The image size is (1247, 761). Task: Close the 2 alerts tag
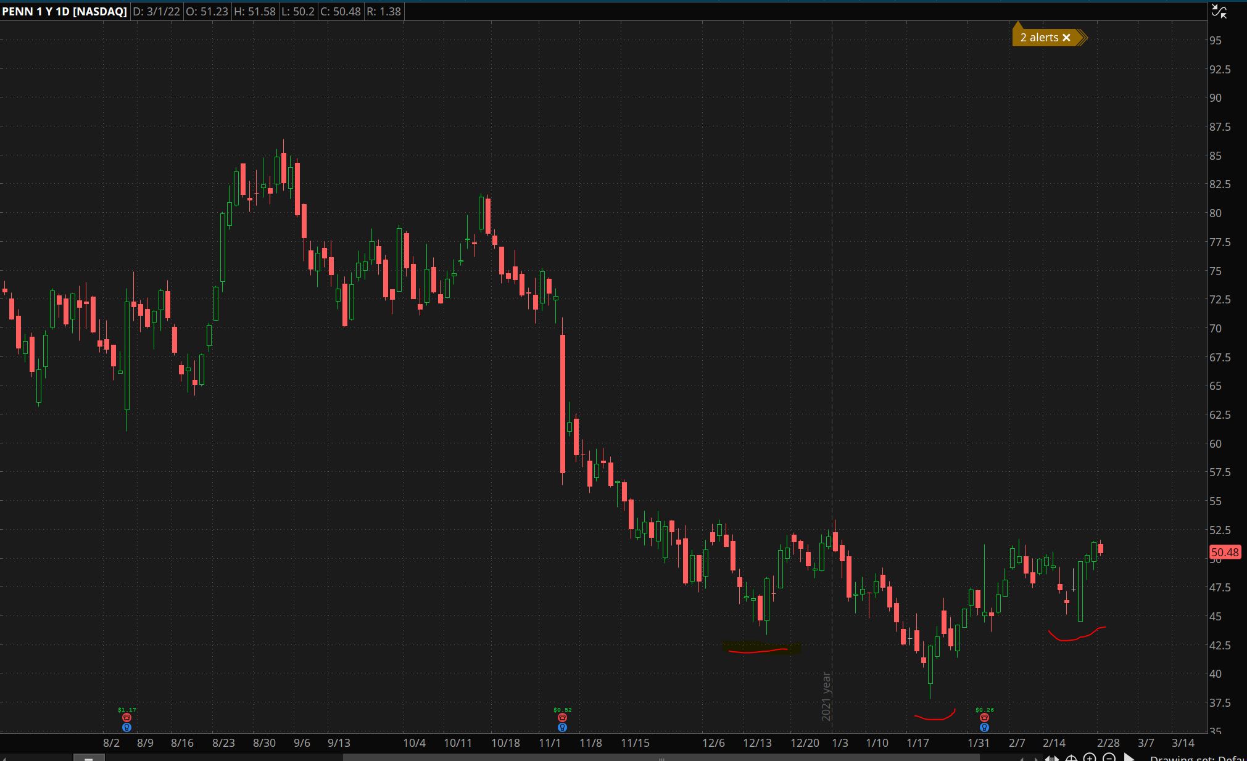pos(1066,38)
